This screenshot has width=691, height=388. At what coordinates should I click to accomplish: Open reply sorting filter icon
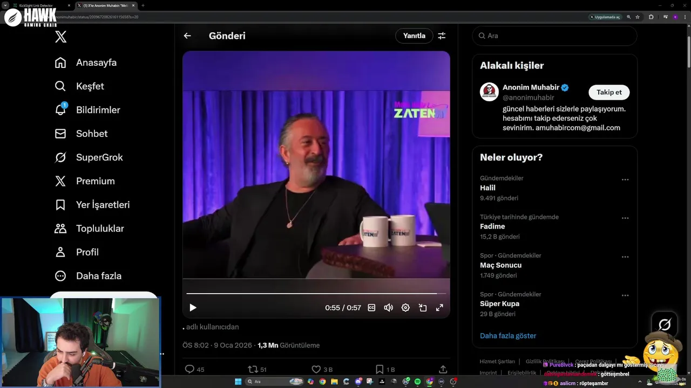(x=442, y=36)
